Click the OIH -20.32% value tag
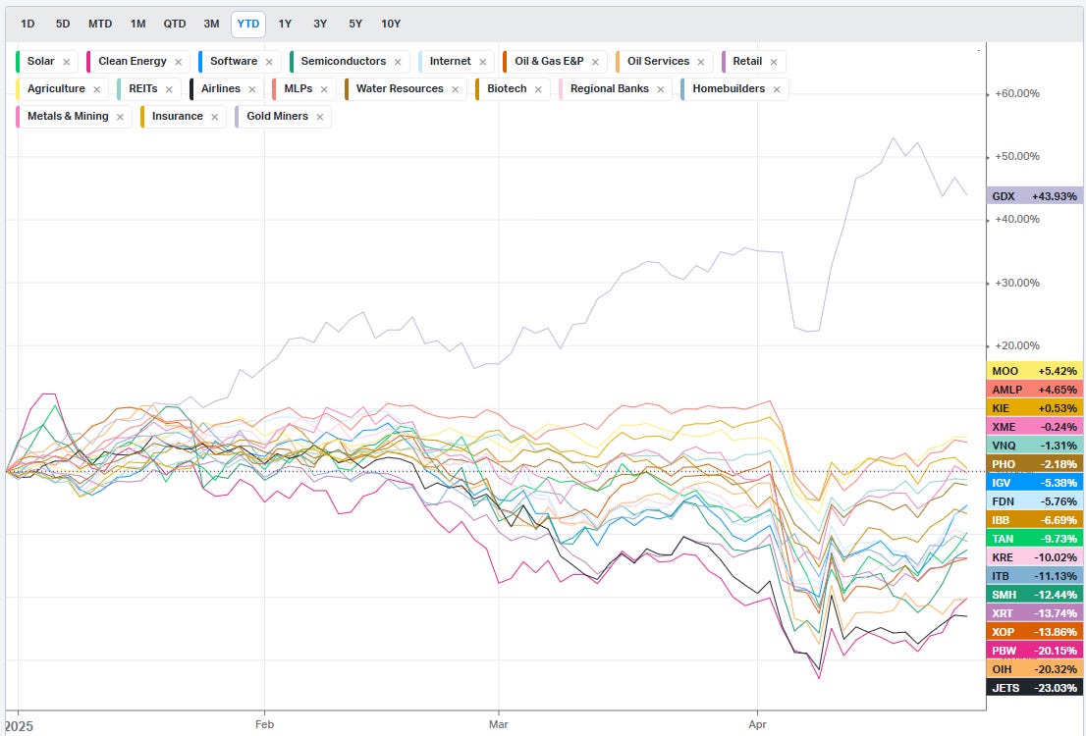 point(1035,669)
